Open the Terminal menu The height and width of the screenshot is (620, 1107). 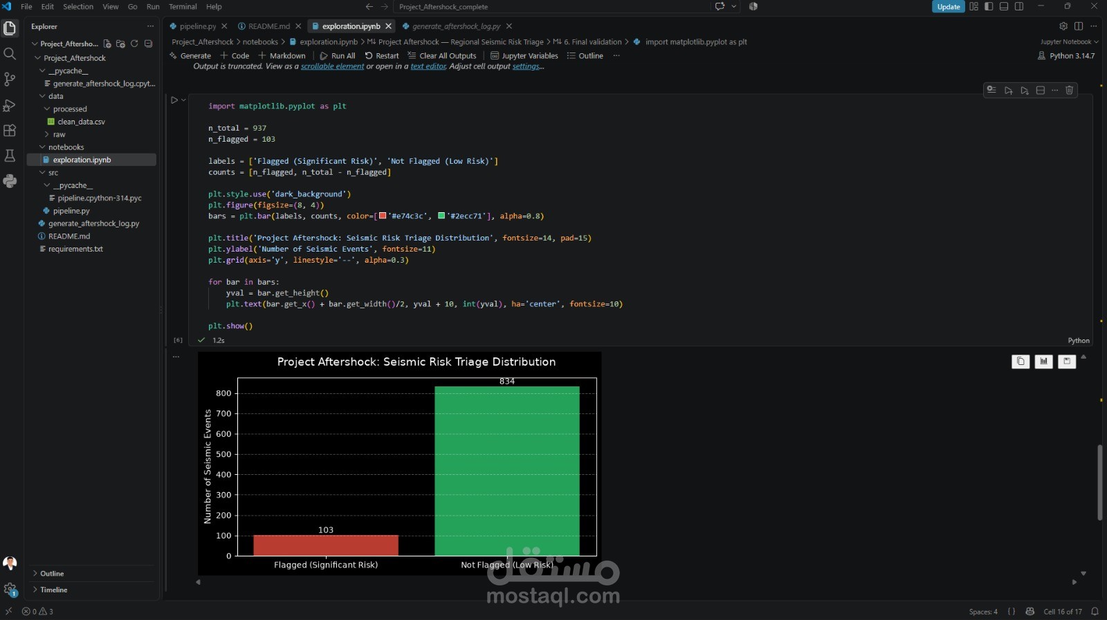coord(183,7)
